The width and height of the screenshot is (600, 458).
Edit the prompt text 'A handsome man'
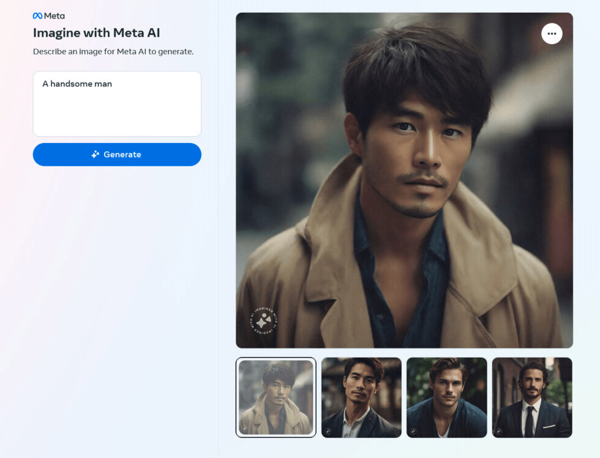(x=77, y=84)
